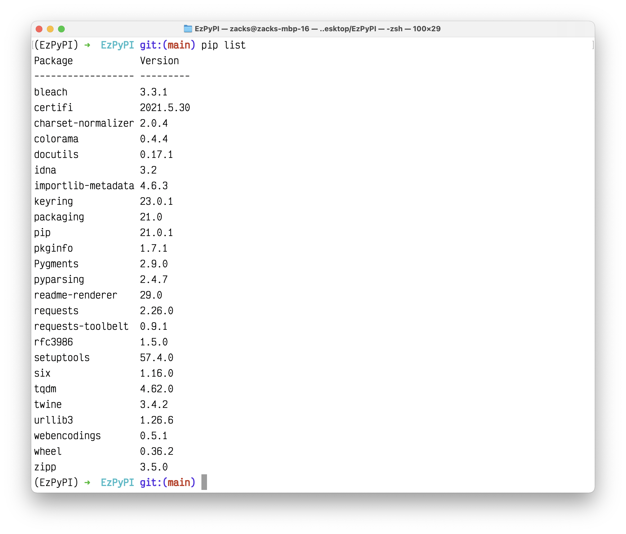Screen dimensions: 626x534
Task: Click the green arrow in top prompt
Action: [x=87, y=45]
